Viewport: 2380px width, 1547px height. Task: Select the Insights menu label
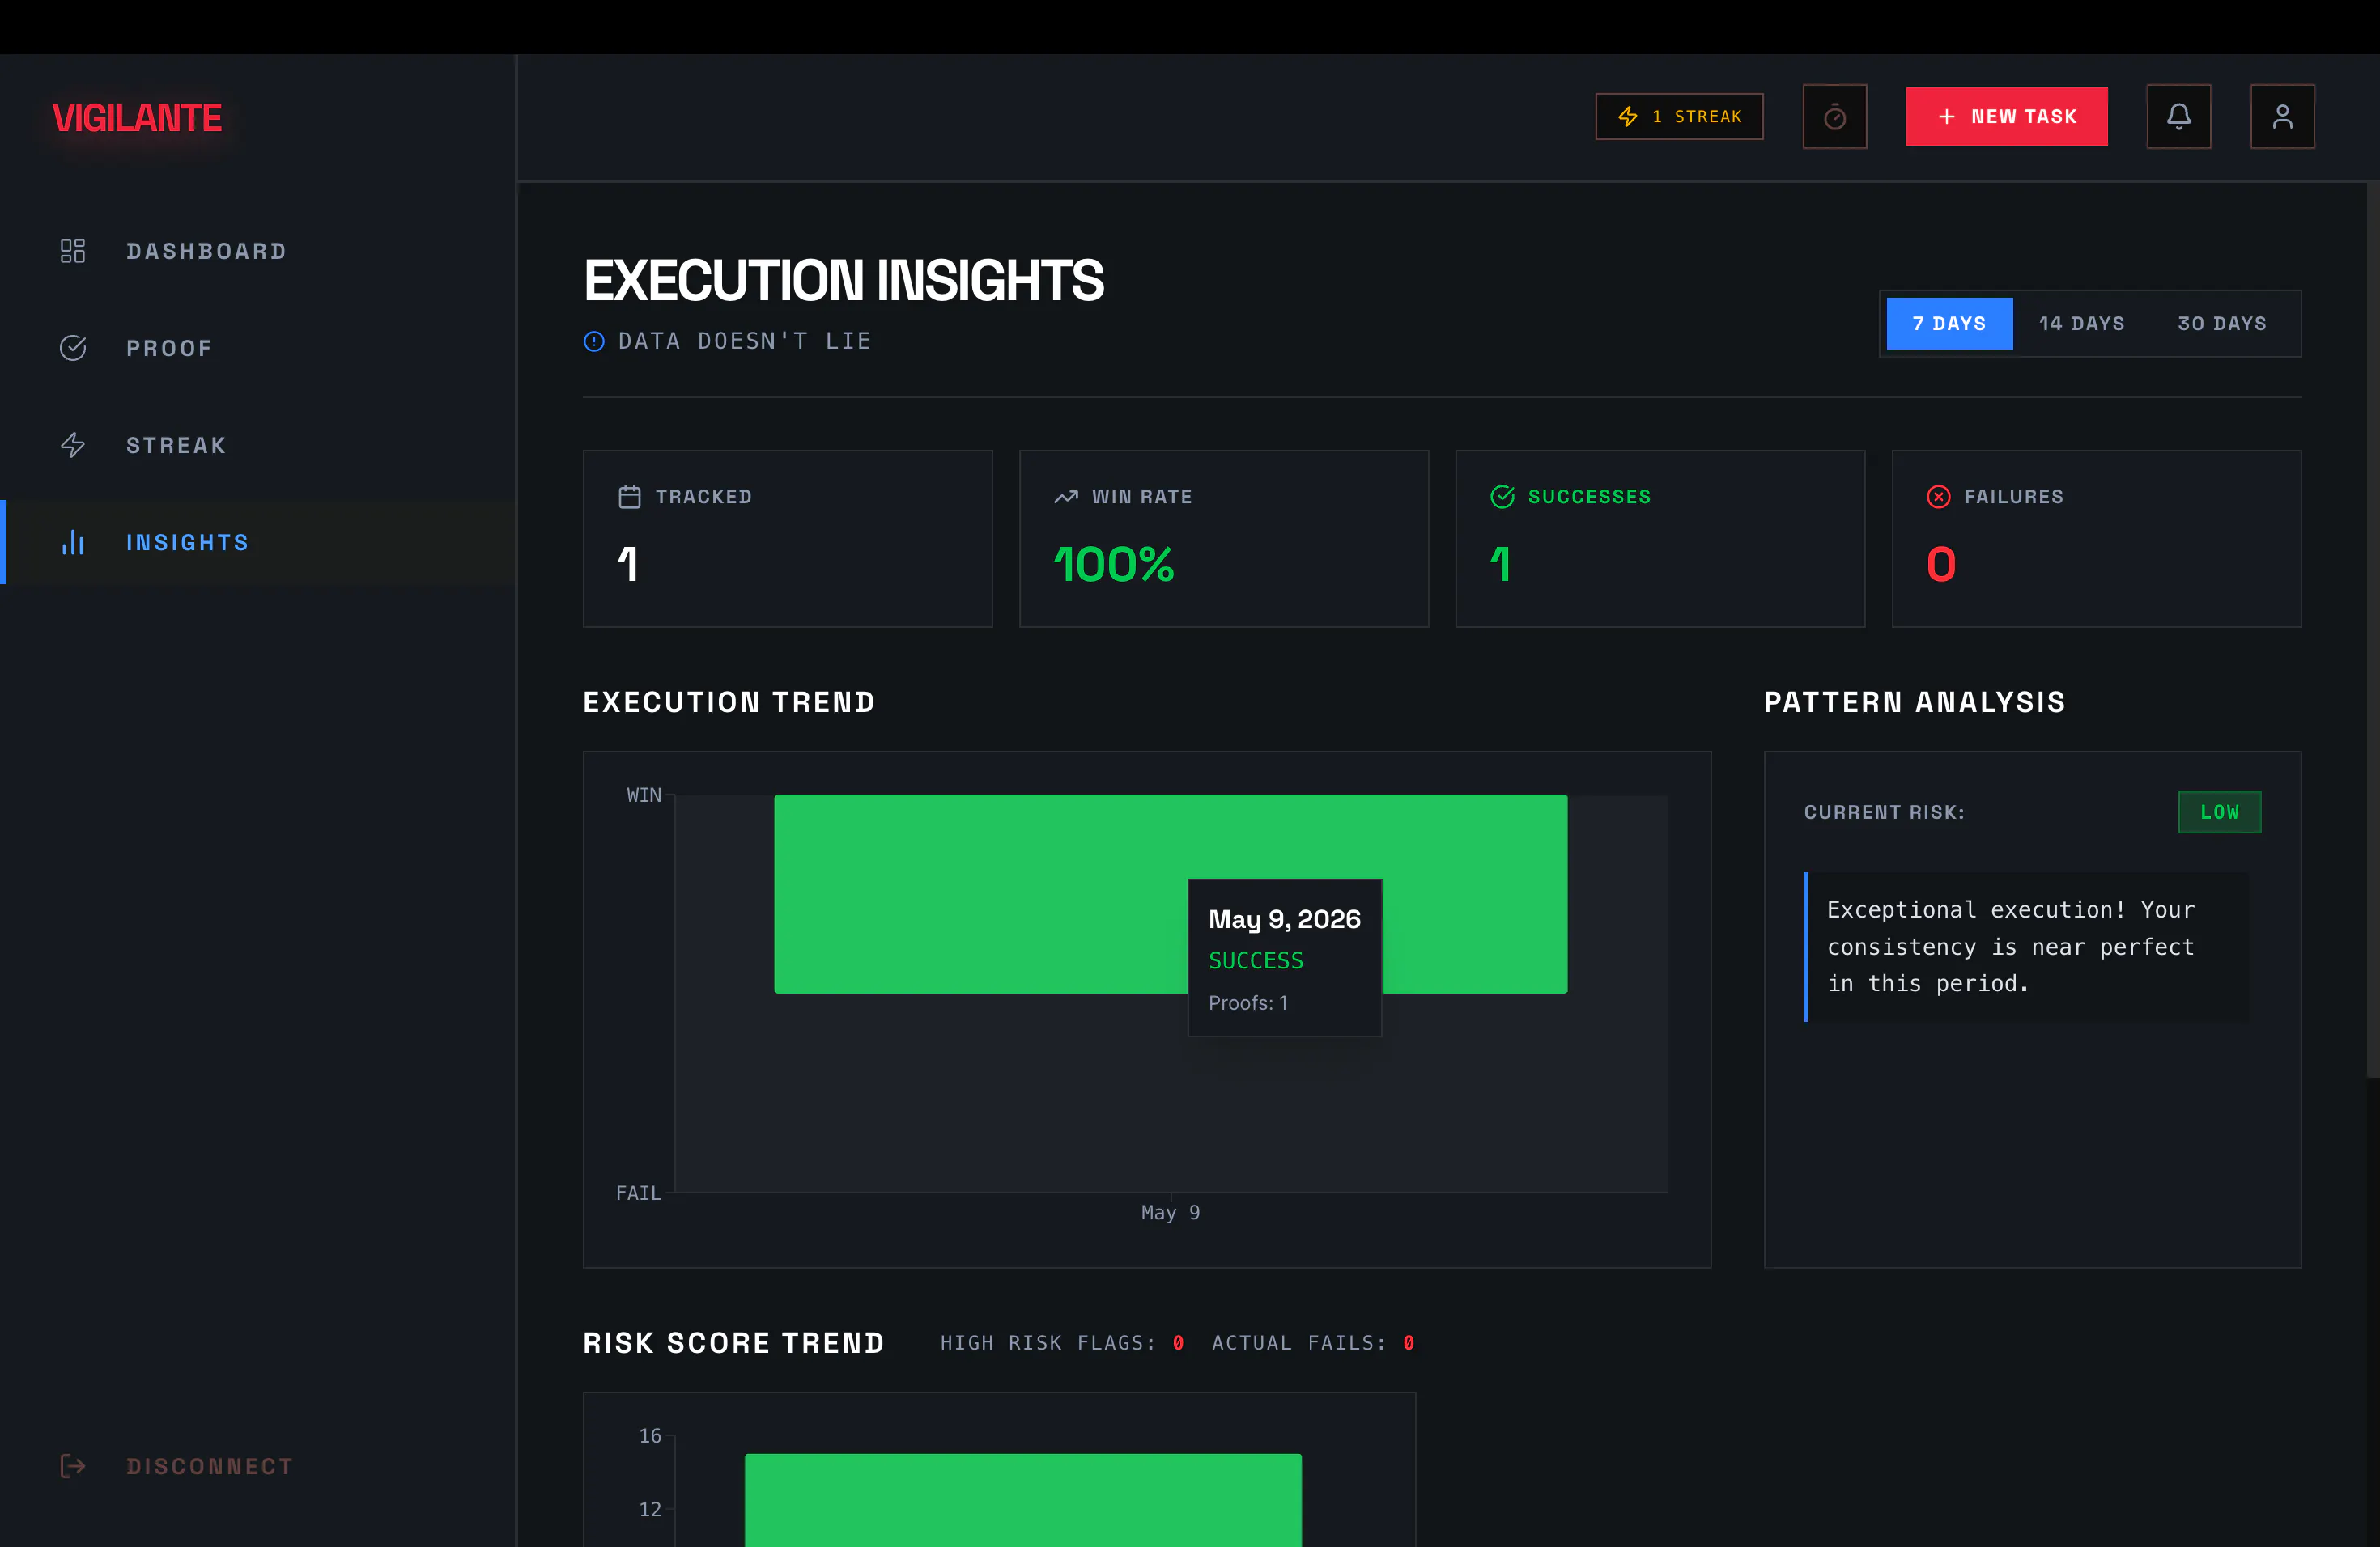point(187,541)
